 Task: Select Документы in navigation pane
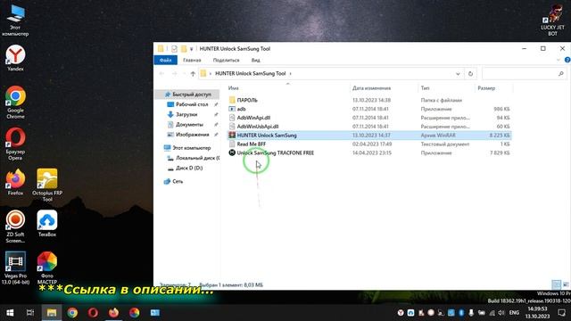pos(189,125)
